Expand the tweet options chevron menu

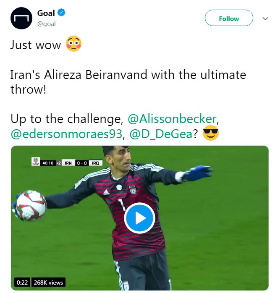[x=265, y=18]
